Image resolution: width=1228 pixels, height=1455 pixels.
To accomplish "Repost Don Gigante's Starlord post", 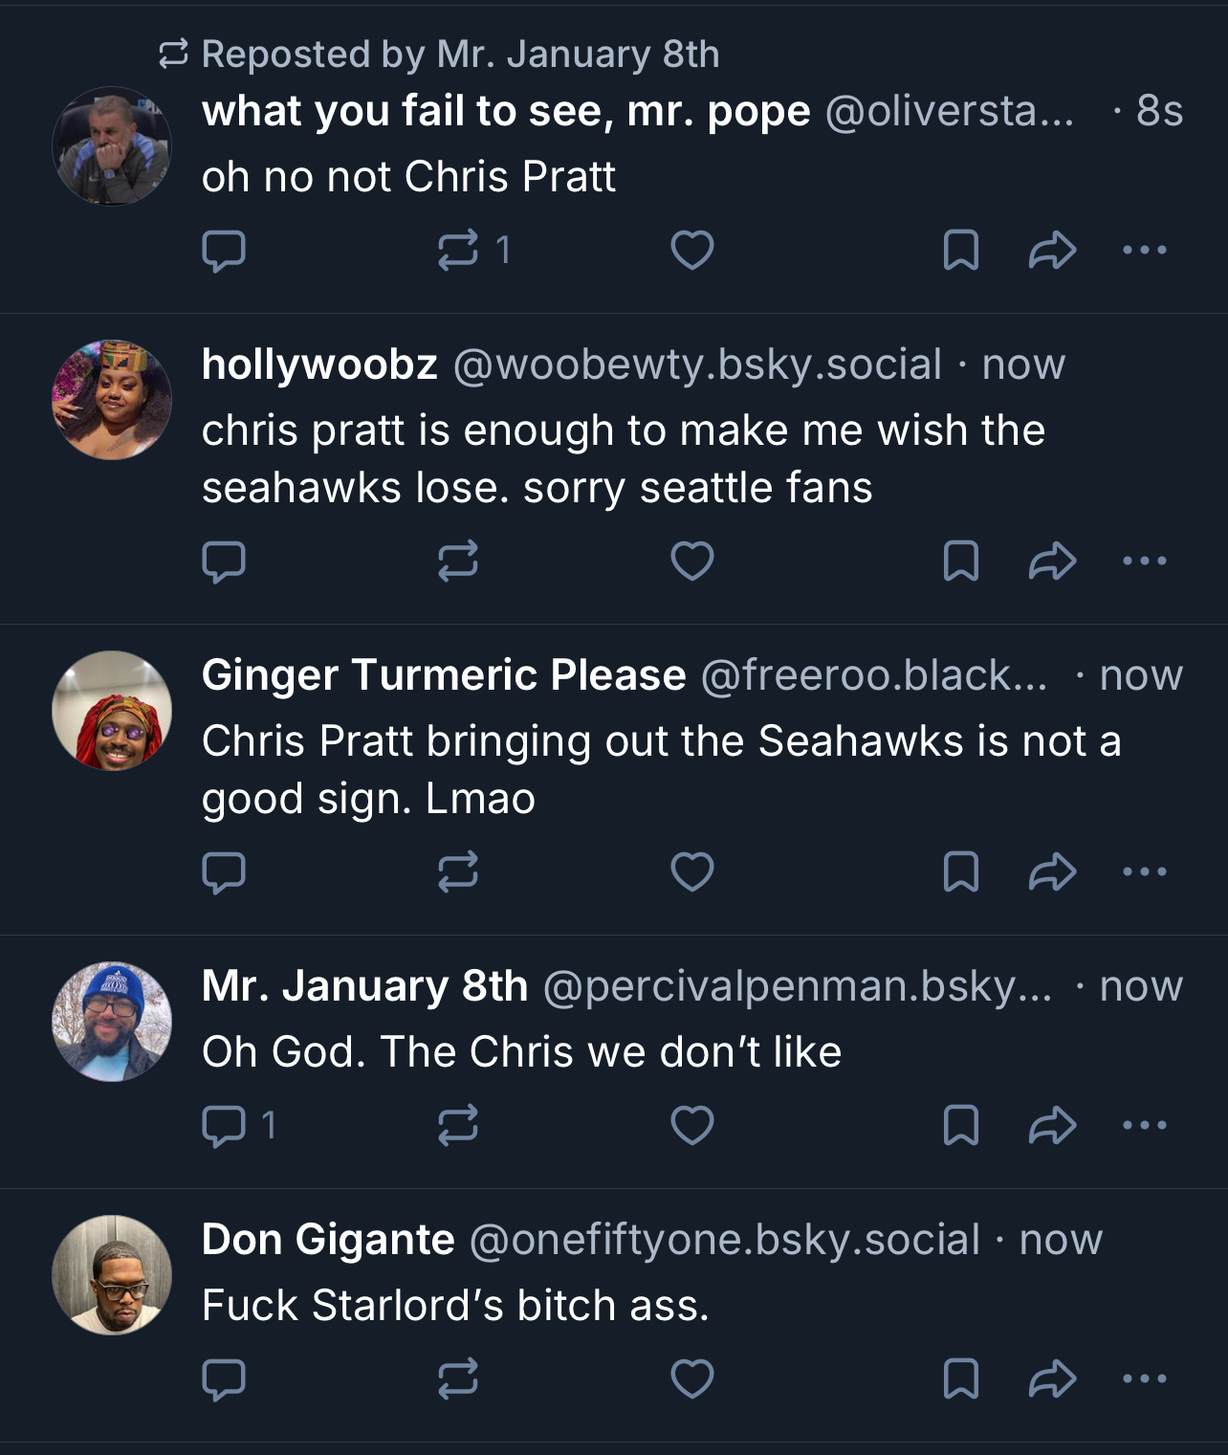I will 458,1379.
